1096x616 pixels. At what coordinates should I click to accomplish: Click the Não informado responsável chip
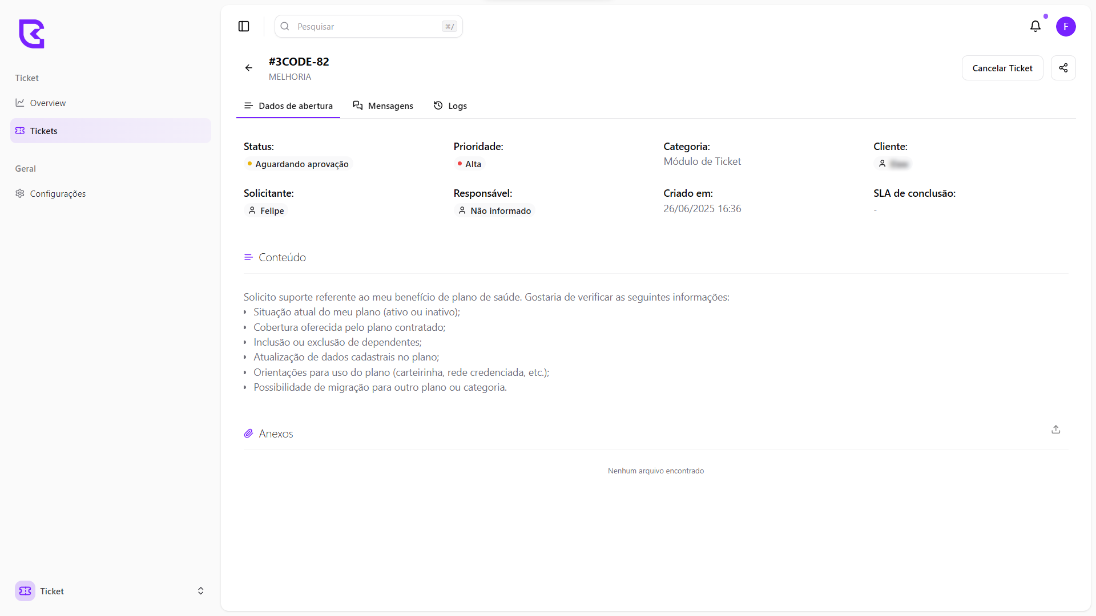coord(494,211)
